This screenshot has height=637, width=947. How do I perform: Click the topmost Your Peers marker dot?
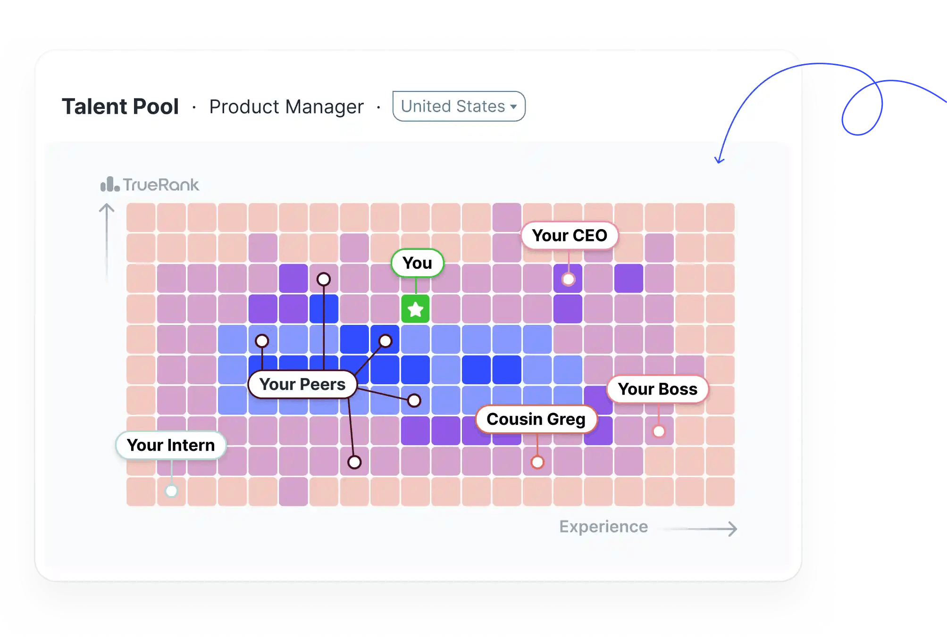[324, 279]
